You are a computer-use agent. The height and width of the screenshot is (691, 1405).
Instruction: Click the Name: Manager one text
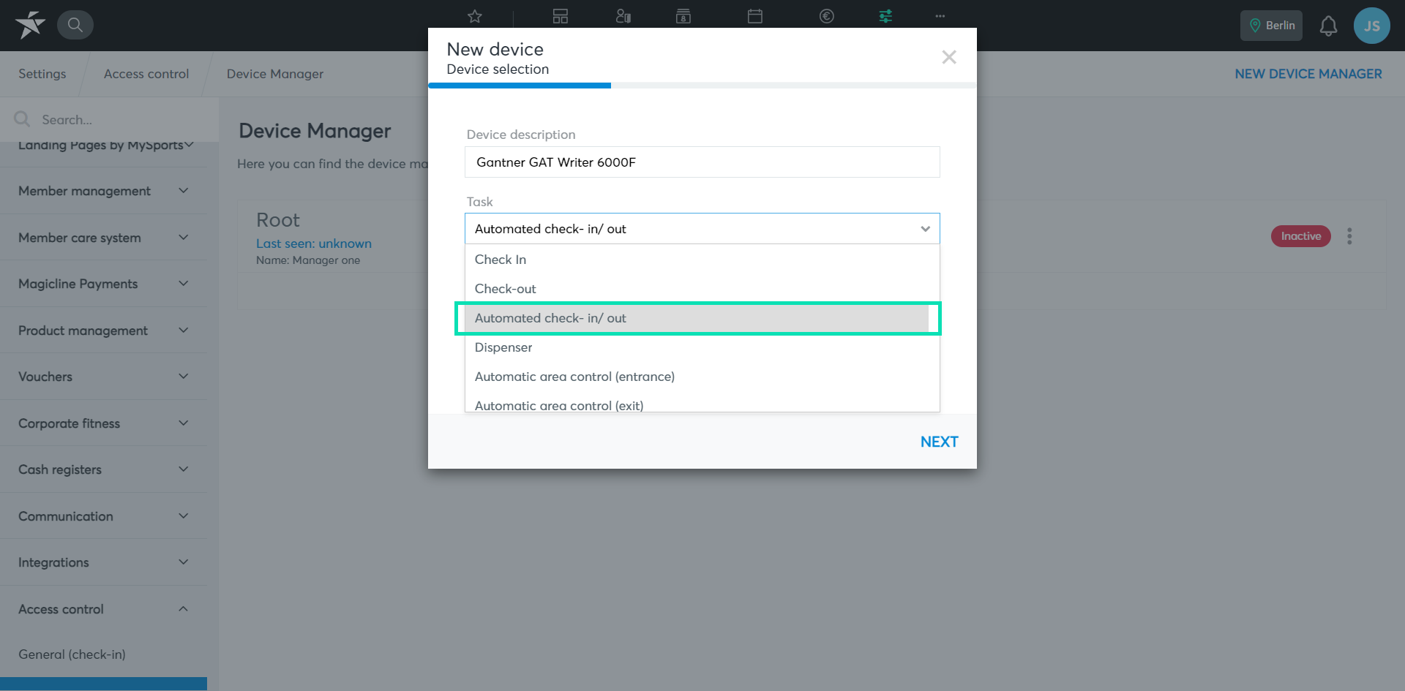308,260
